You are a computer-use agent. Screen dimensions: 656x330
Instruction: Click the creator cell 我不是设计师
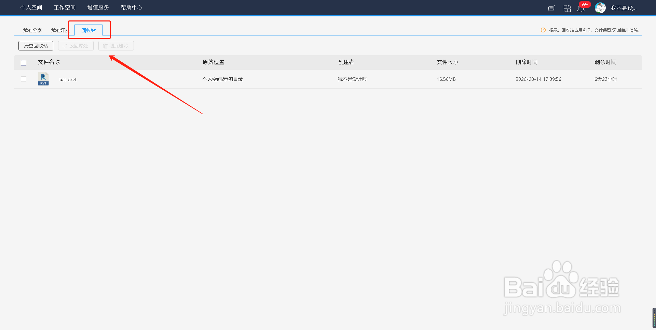[x=352, y=79]
